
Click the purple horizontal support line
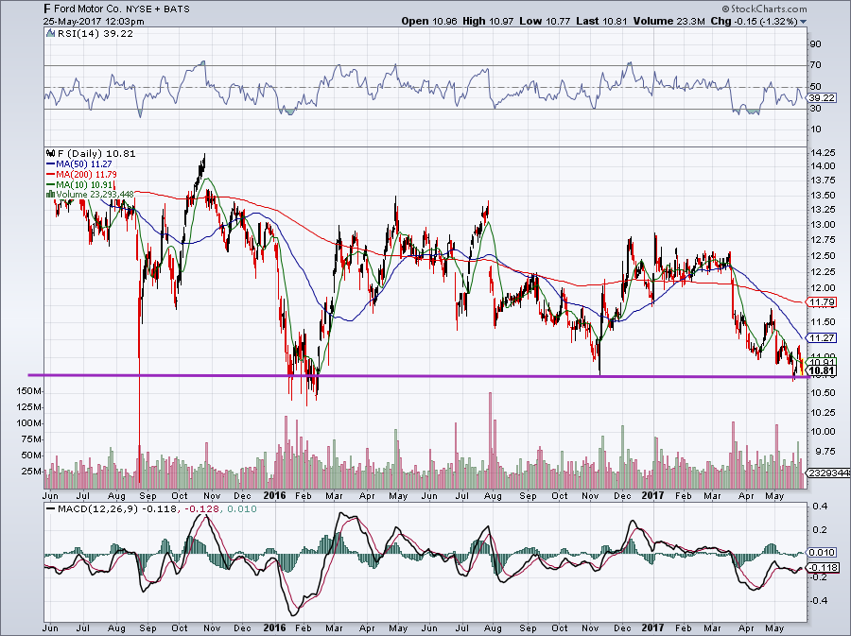click(x=418, y=376)
